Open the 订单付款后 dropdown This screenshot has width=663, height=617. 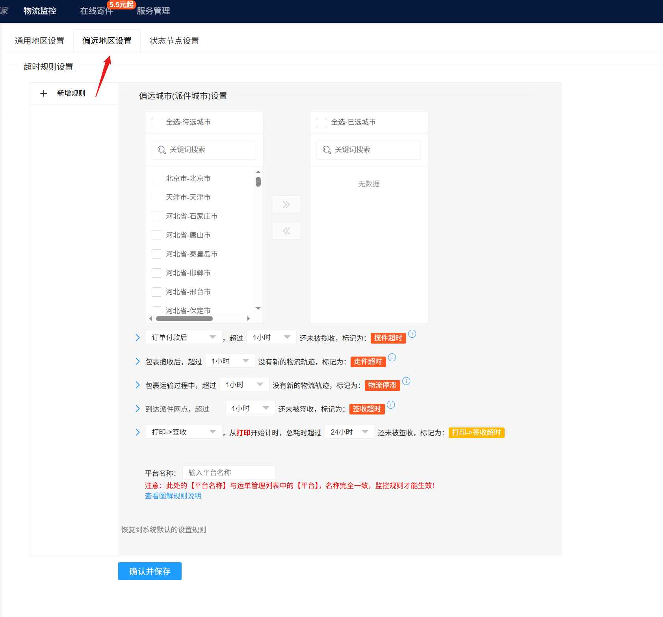pyautogui.click(x=184, y=338)
